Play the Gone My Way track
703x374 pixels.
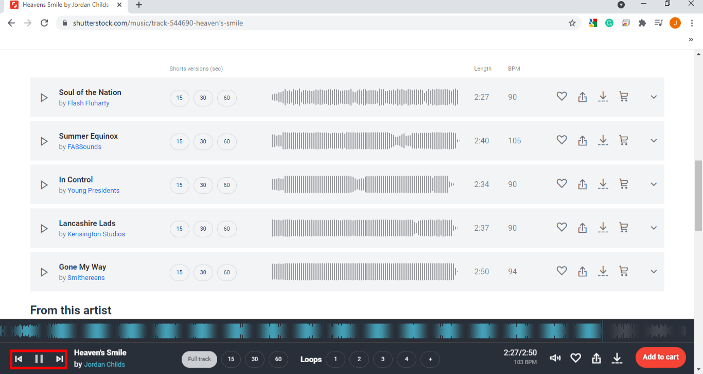point(44,272)
